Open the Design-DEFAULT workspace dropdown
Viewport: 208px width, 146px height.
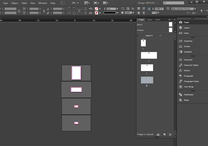pos(148,3)
